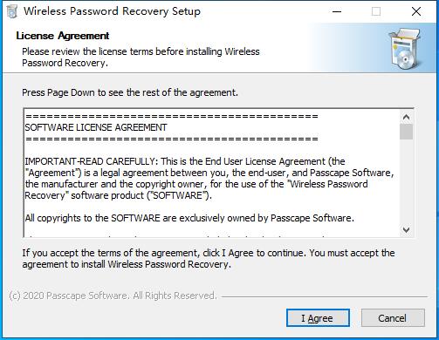
Task: Click the IMPORTANT-READ CAREFULLY paragraph
Action: 209,178
